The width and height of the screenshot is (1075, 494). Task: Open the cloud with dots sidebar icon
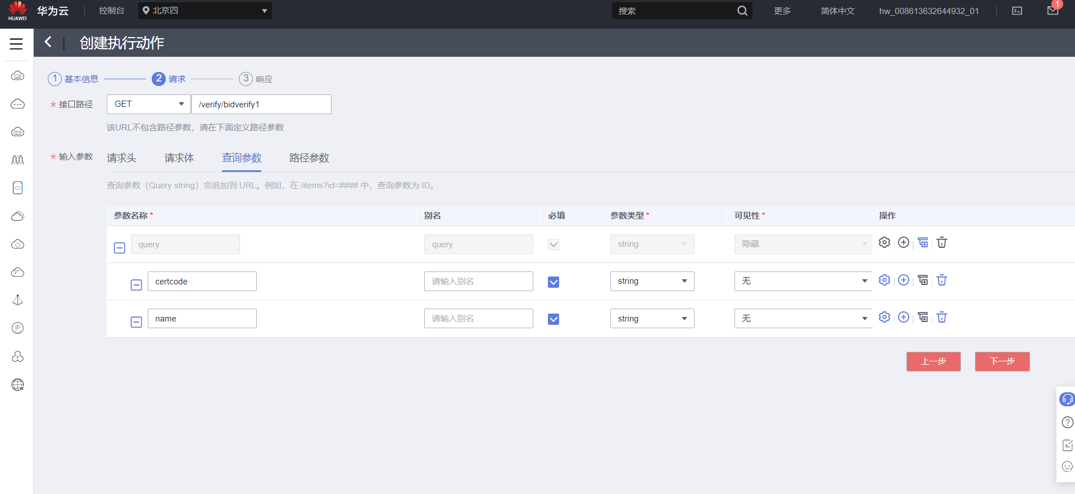click(x=17, y=103)
